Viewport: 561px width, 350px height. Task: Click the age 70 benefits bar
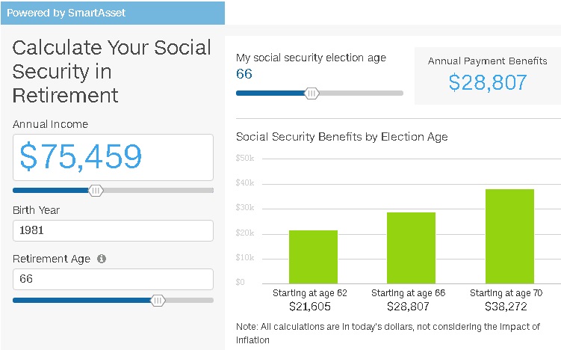509,236
